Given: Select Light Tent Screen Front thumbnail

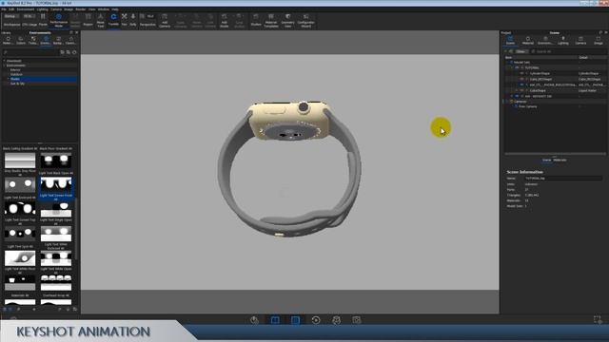Looking at the screenshot, I should point(56,188).
